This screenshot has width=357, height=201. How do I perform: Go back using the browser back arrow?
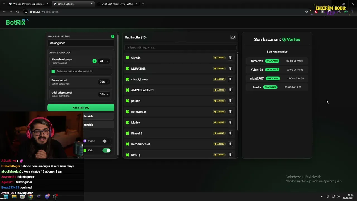coord(4,12)
